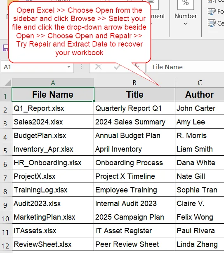Select row 5 header
The image size is (224, 253).
pos(6,149)
